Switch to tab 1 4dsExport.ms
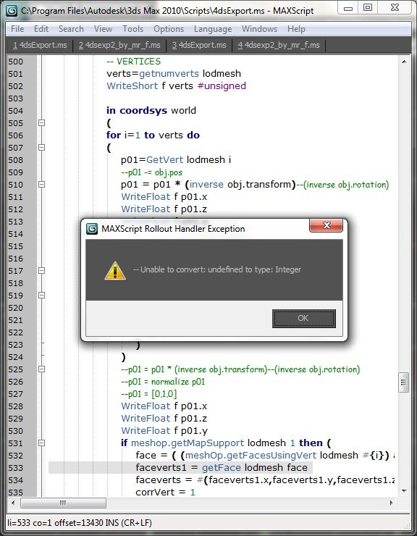417x536 pixels. (x=40, y=45)
